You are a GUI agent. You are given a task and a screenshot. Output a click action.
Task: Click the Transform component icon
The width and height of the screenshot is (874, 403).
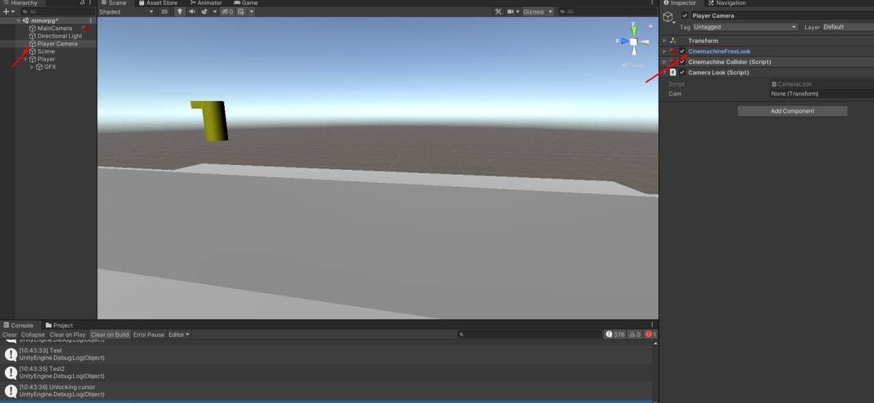[x=673, y=40]
